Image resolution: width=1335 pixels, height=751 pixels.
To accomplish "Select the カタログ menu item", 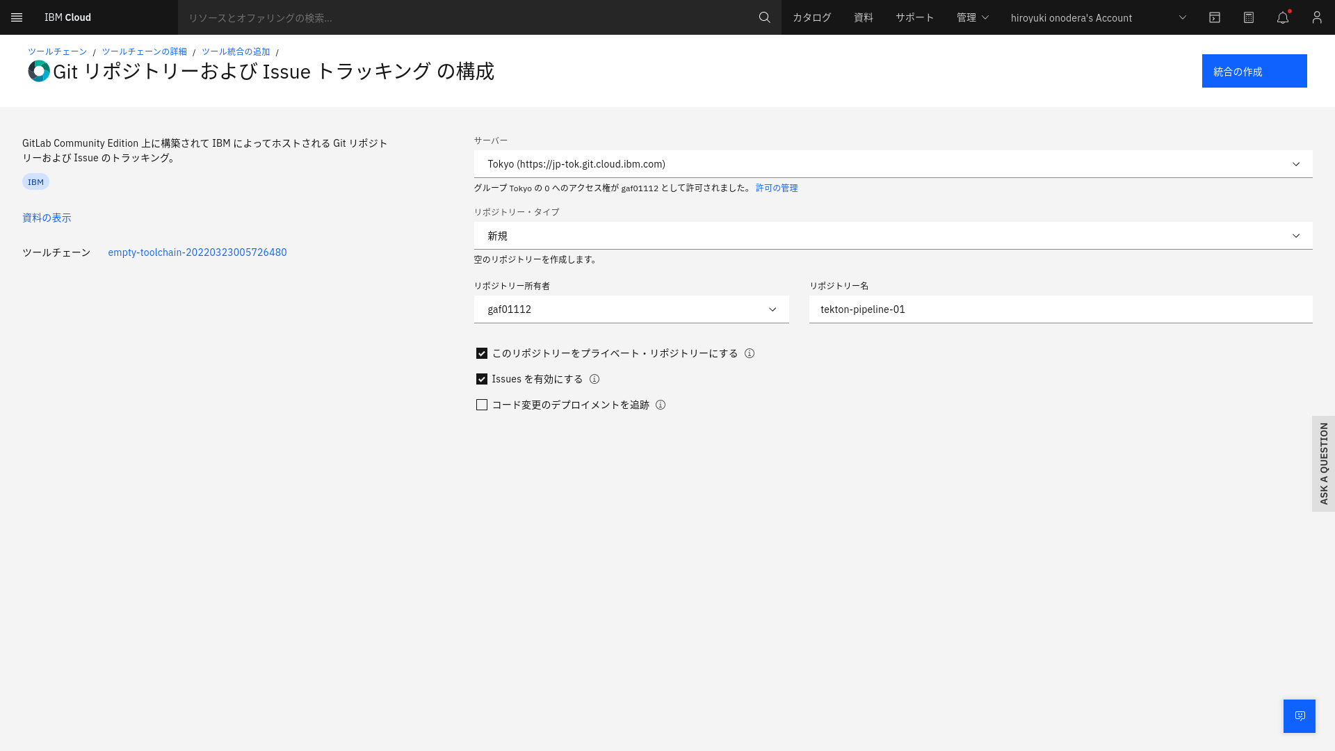I will point(811,17).
